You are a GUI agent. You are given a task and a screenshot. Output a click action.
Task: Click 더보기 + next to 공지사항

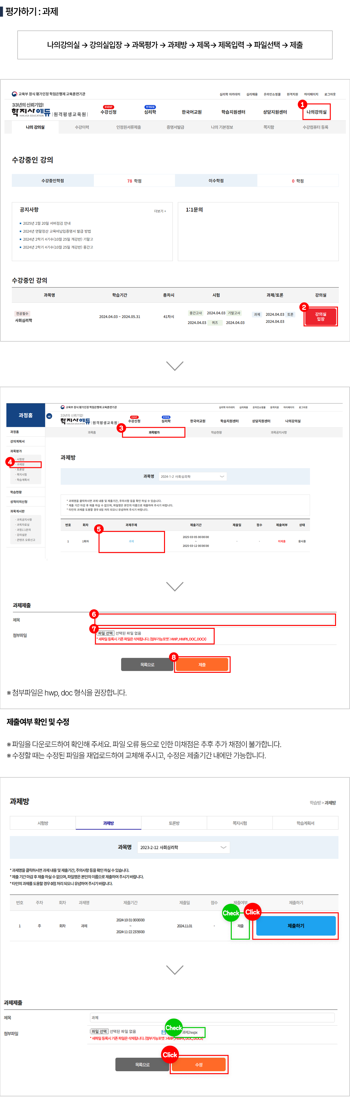click(x=160, y=211)
